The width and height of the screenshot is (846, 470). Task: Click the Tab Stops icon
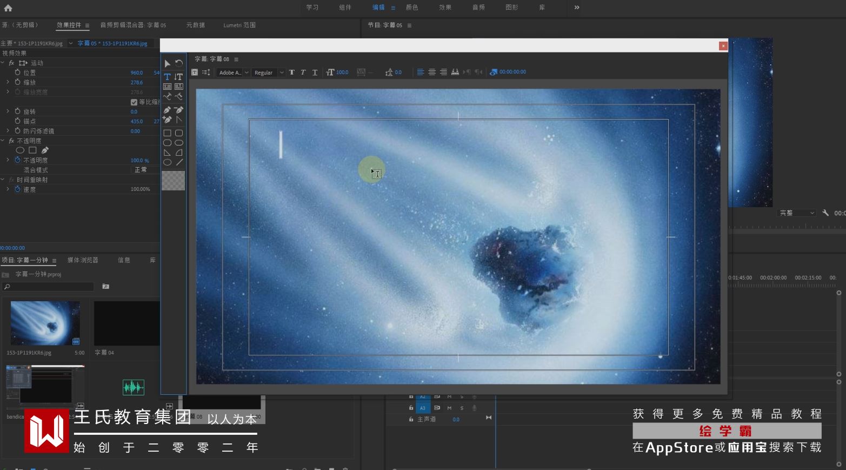tap(455, 72)
